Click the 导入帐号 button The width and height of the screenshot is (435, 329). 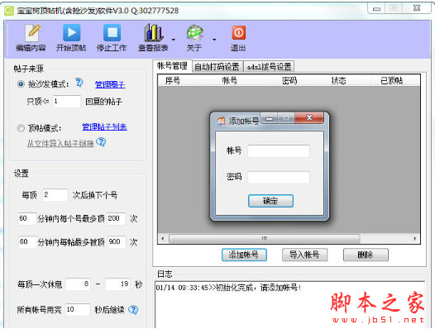[x=304, y=255]
